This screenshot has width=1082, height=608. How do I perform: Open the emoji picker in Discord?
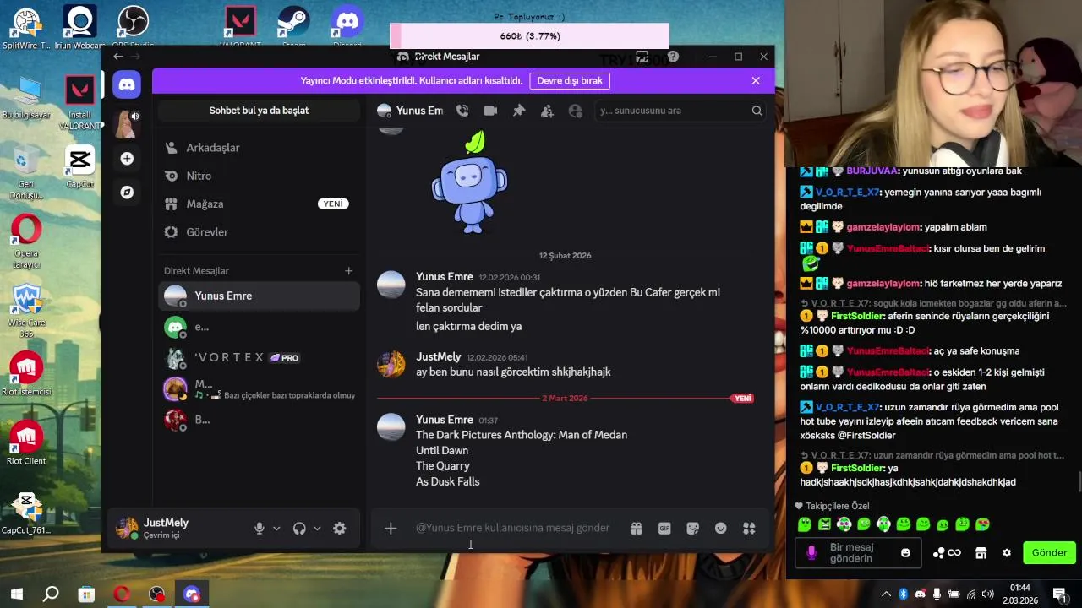pos(721,528)
